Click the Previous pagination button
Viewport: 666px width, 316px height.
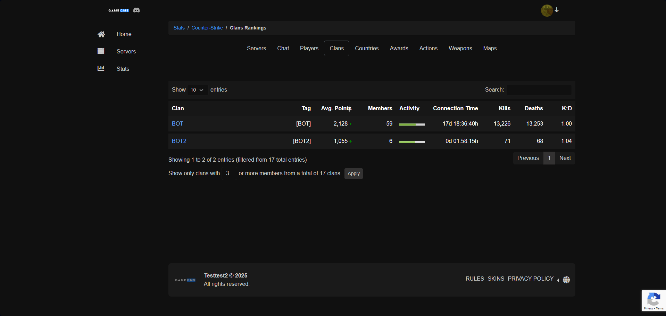point(528,158)
